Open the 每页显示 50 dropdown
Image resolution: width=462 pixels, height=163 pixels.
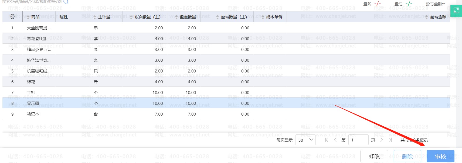[x=305, y=140]
